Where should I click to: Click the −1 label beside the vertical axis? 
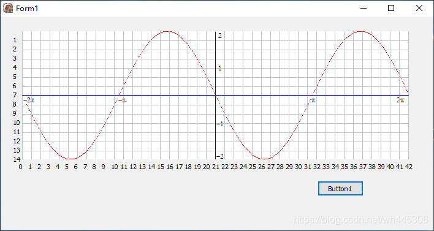[220, 124]
